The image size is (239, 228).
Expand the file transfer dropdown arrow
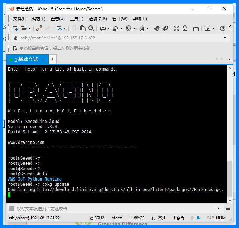click(x=121, y=29)
